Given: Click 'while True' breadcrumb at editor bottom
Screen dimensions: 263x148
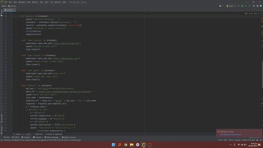Looking at the screenshot, I should pos(39,134).
